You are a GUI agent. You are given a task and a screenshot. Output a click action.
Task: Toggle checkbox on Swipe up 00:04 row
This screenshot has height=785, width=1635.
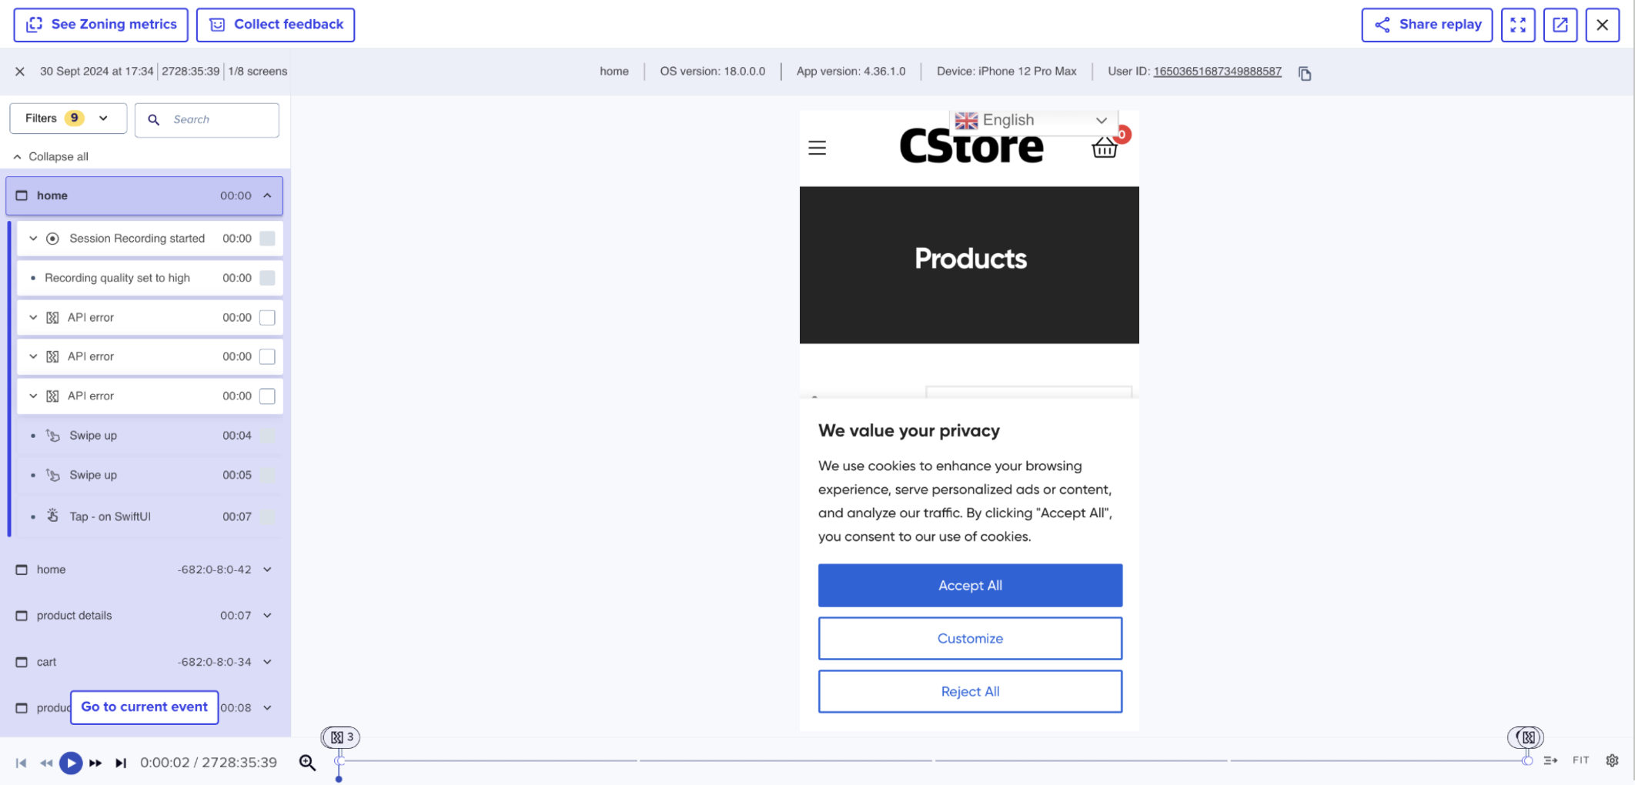tap(267, 436)
